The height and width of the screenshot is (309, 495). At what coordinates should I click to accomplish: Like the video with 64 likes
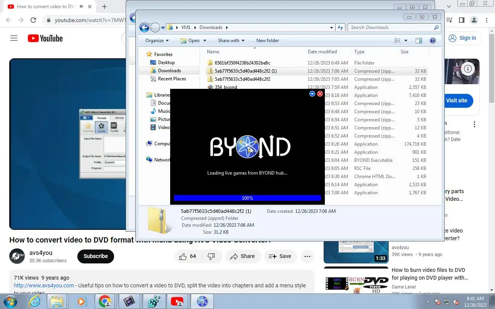coord(188,256)
